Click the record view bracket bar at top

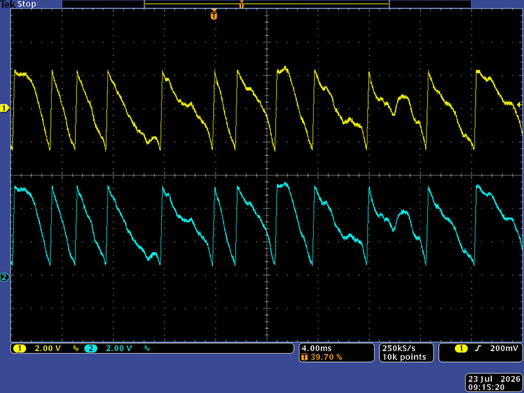267,4
